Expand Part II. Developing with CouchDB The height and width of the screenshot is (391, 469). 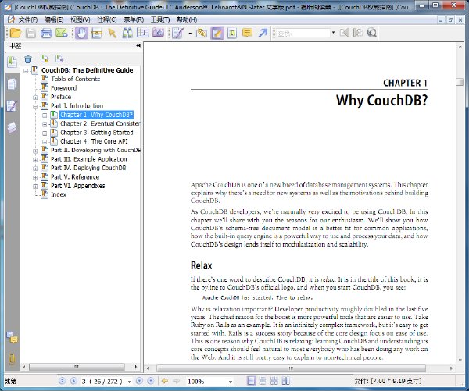pos(35,151)
